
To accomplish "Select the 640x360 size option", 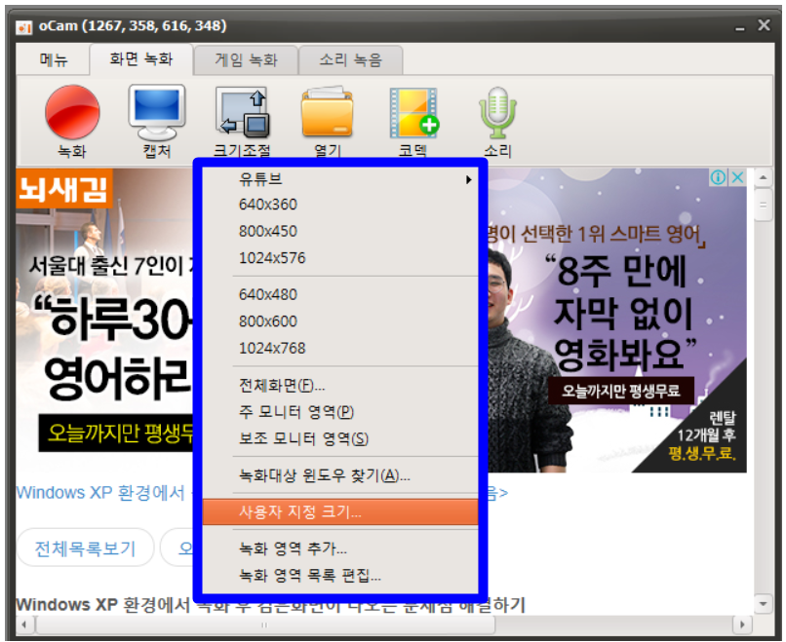I will pyautogui.click(x=340, y=205).
